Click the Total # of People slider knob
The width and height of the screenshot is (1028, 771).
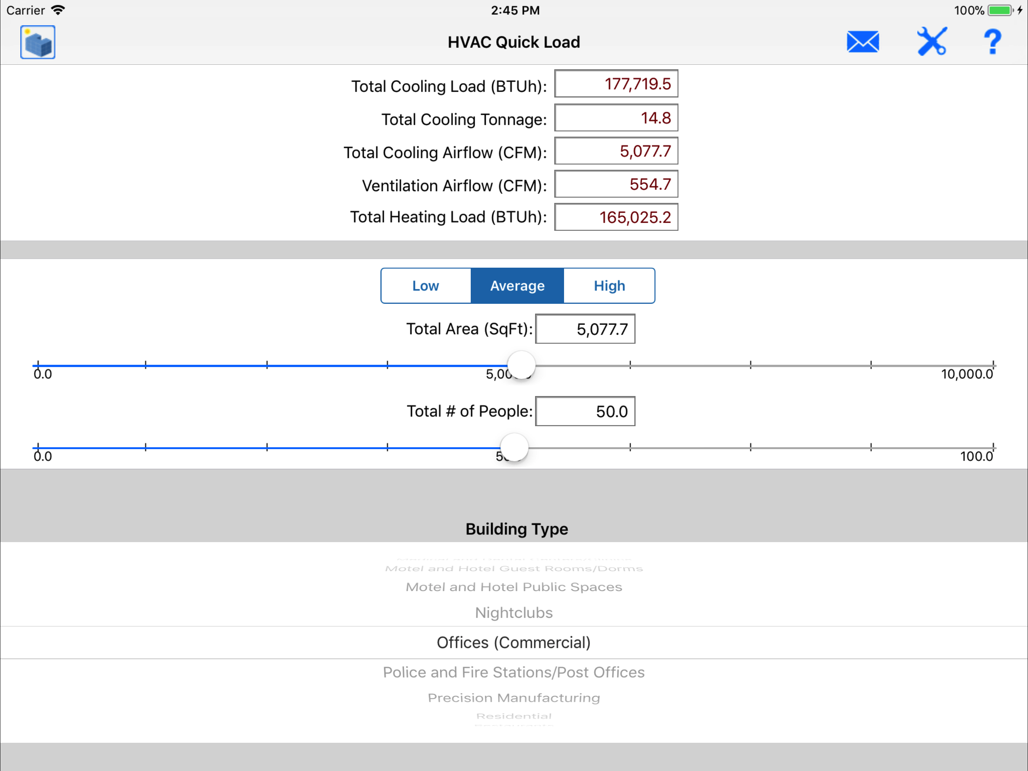pyautogui.click(x=514, y=447)
